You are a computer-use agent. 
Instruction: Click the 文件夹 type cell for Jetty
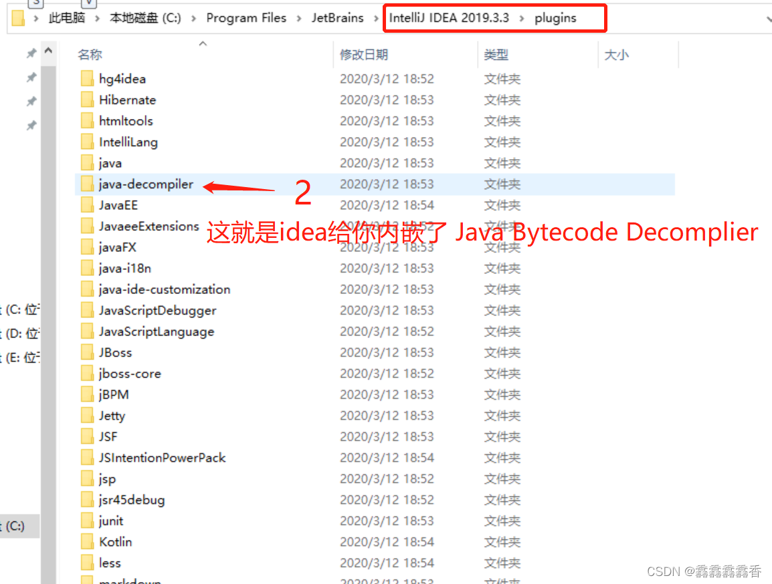(x=502, y=416)
